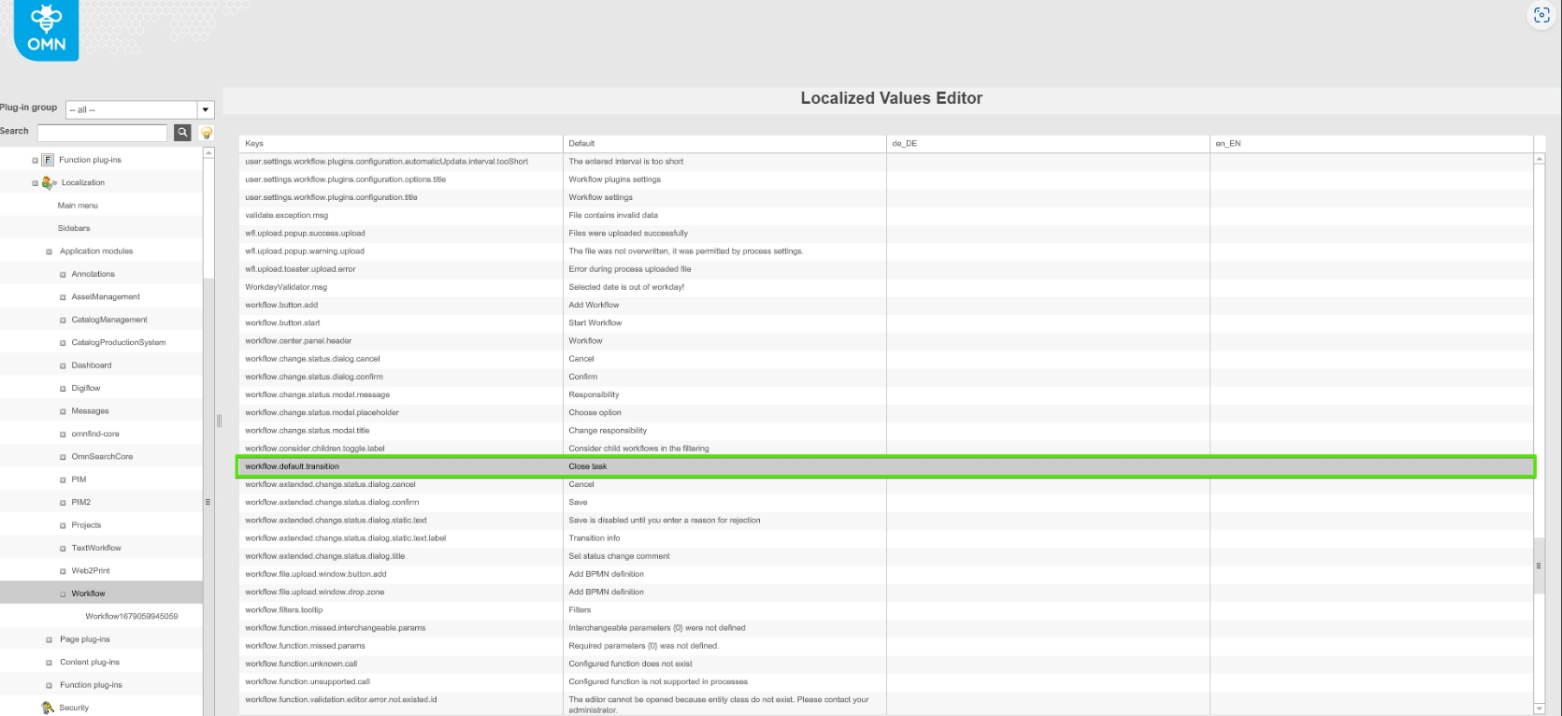The width and height of the screenshot is (1562, 716).
Task: Collapse the Application modules node
Action: pyautogui.click(x=50, y=251)
